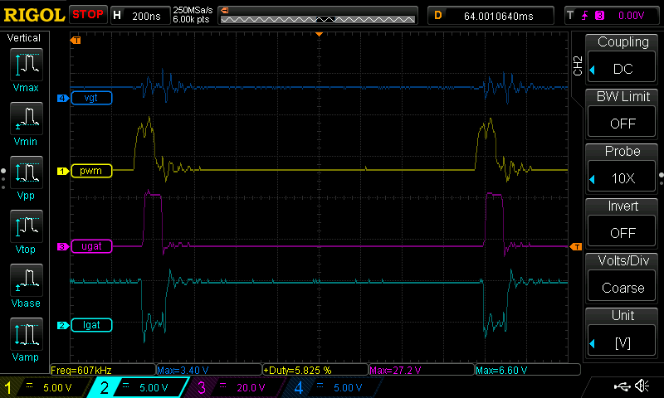The height and width of the screenshot is (398, 664).
Task: Click the red STOP run status button
Action: [88, 14]
